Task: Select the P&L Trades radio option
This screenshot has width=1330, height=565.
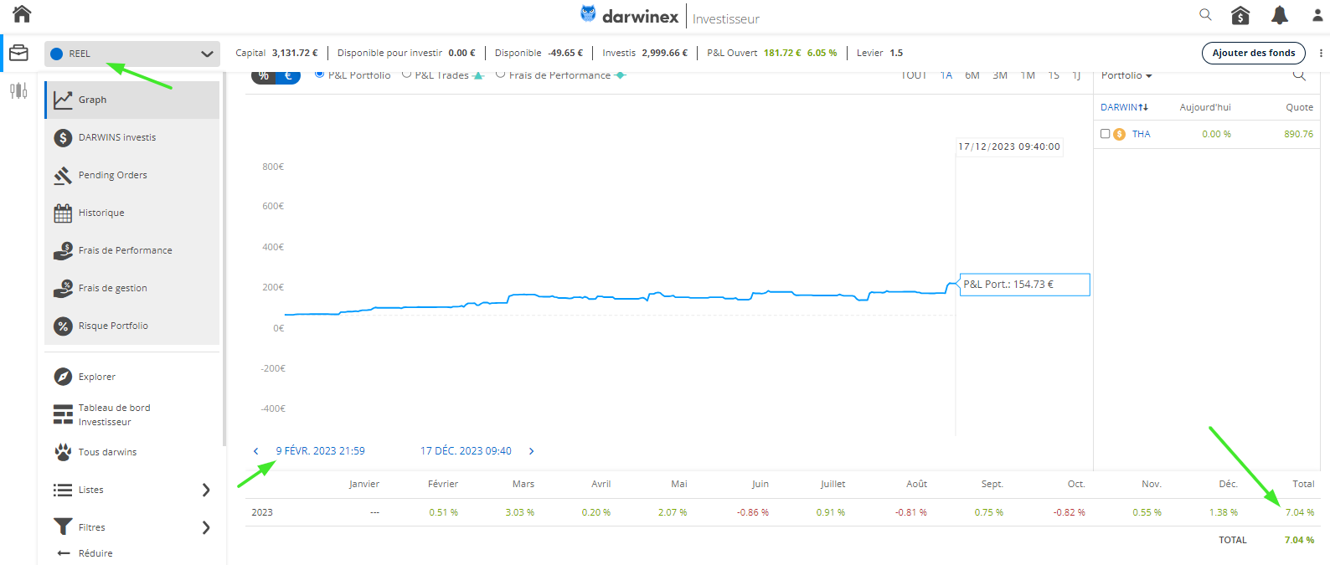Action: click(407, 74)
